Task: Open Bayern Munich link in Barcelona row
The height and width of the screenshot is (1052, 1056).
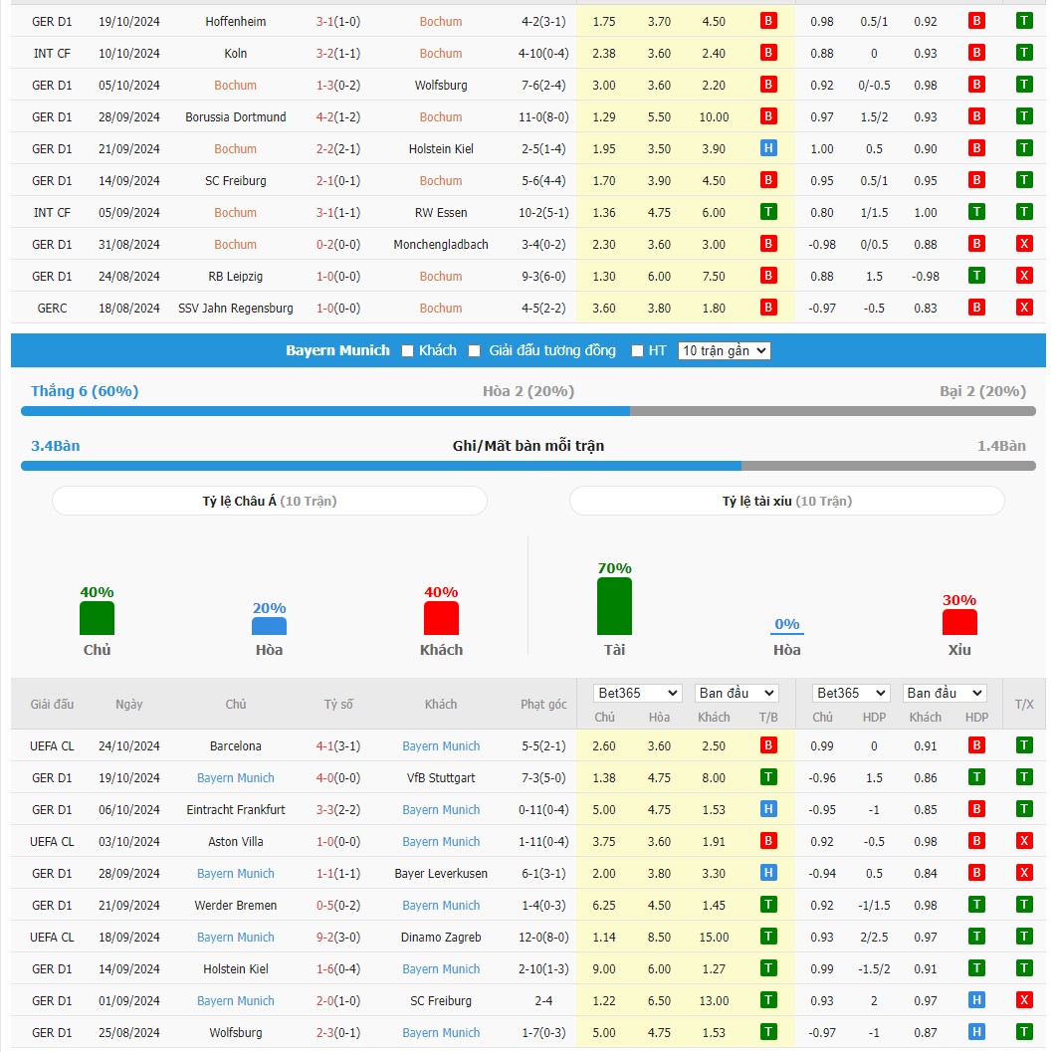Action: 441,746
